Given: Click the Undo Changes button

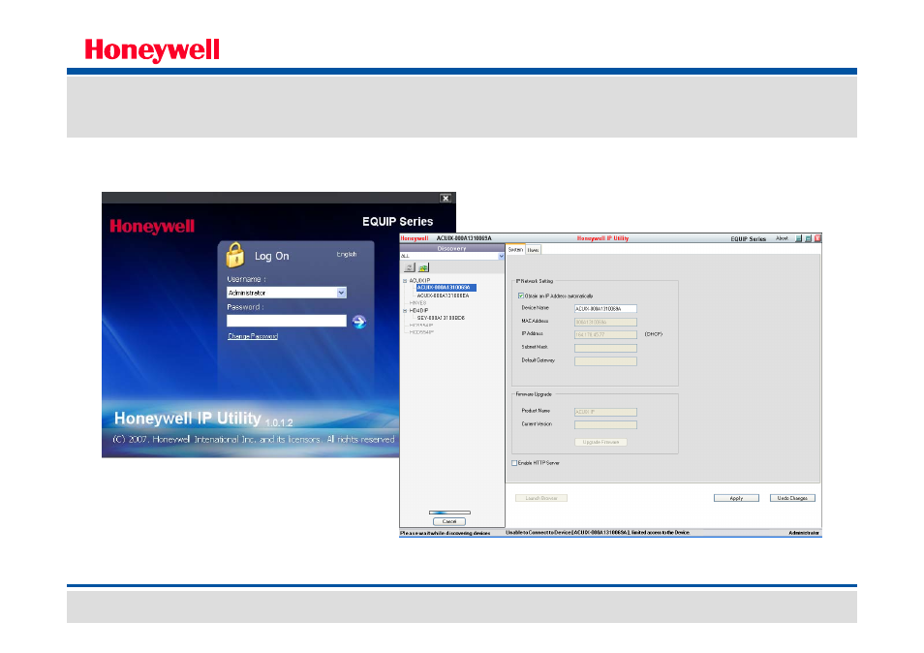Looking at the screenshot, I should pyautogui.click(x=792, y=498).
